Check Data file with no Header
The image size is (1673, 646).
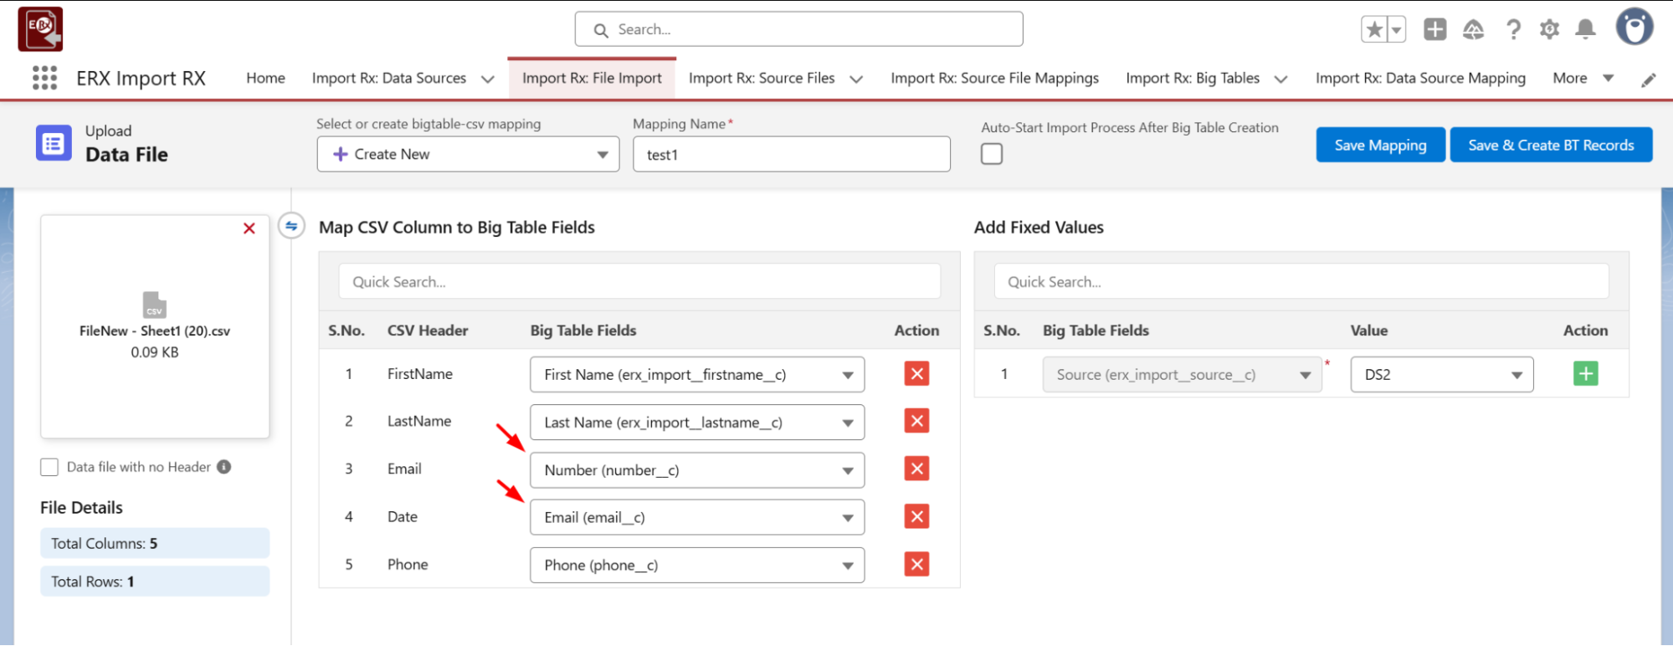(49, 467)
